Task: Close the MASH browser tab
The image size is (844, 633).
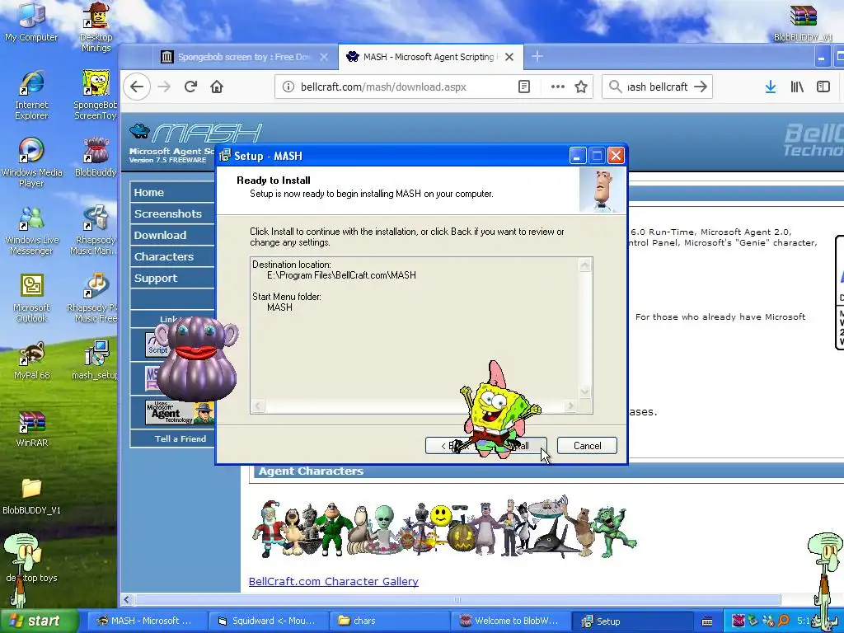Action: point(509,57)
